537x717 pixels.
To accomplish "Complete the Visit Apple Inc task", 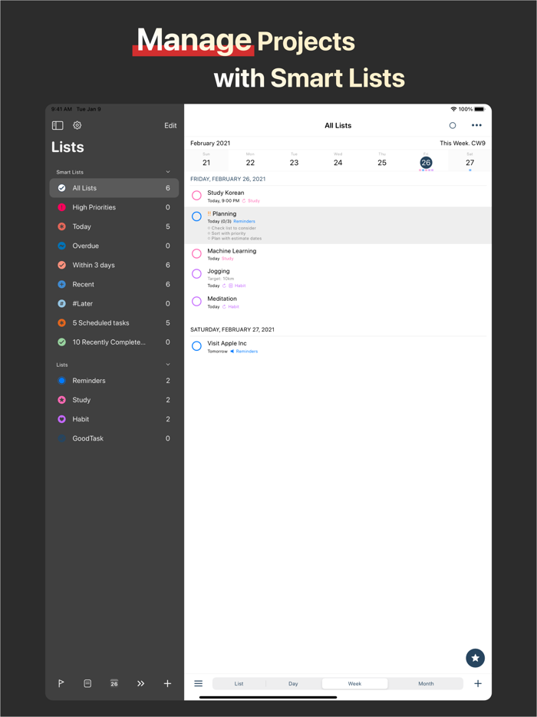I will tap(196, 345).
